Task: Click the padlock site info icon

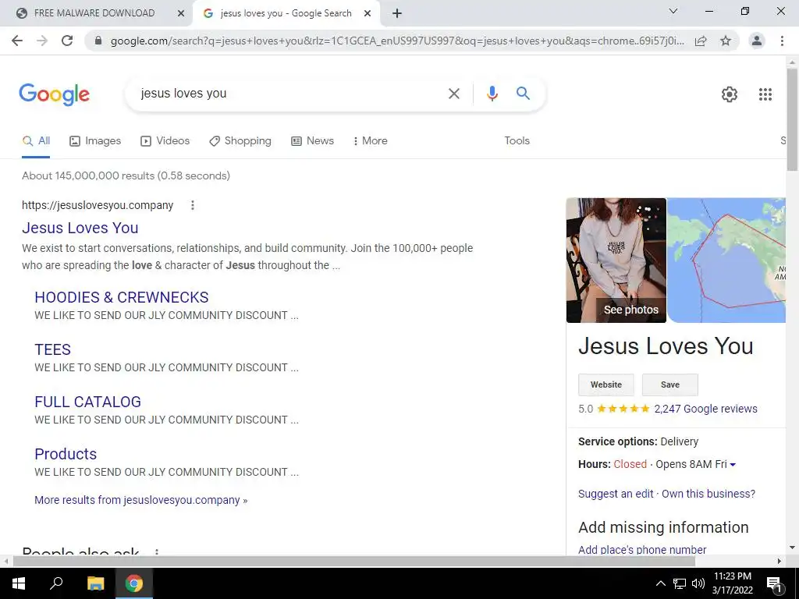Action: 98,41
